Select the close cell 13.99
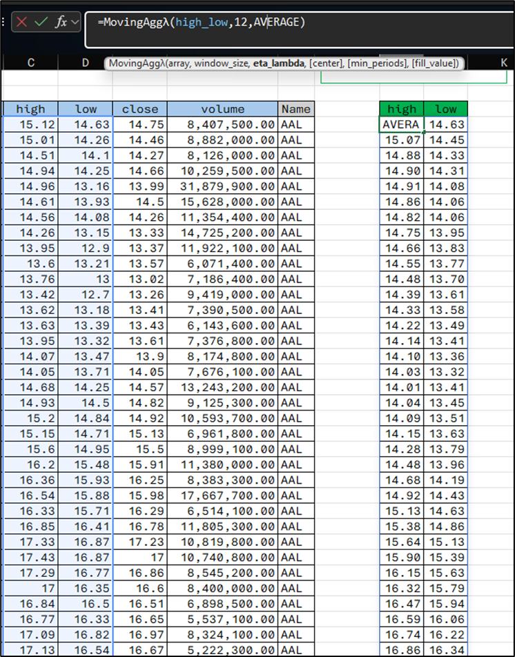Image resolution: width=515 pixels, height=657 pixels. click(x=140, y=186)
